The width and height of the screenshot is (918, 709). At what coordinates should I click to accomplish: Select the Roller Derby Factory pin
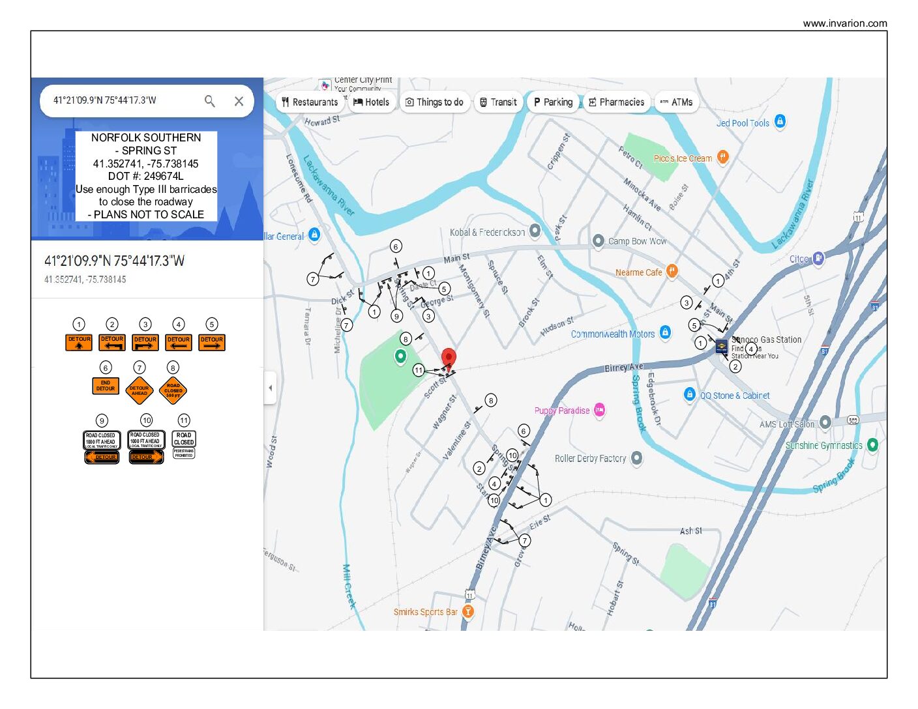tap(636, 458)
